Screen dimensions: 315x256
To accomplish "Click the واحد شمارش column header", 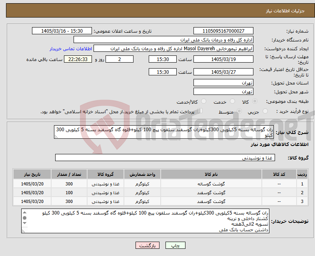I will [x=142, y=174].
